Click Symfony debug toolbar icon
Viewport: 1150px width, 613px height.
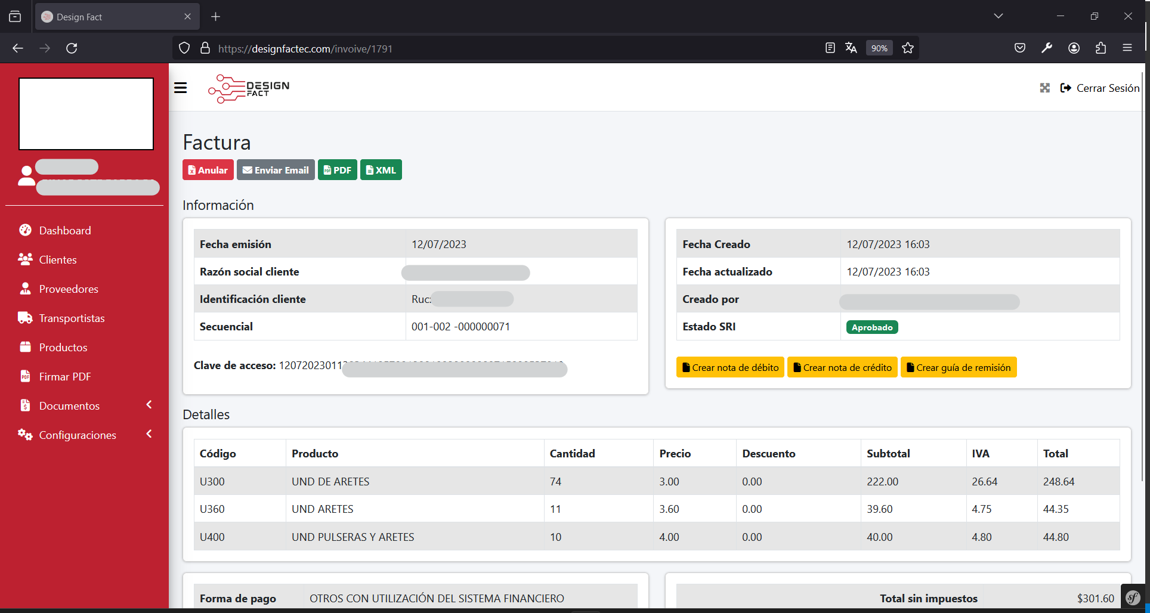[1133, 597]
